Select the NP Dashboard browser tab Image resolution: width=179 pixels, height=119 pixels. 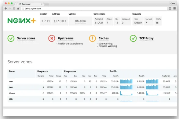point(29,4)
